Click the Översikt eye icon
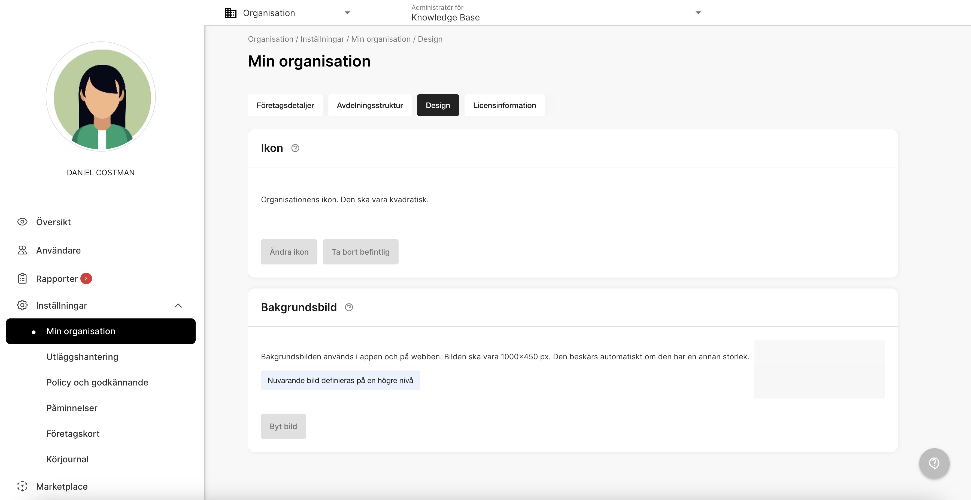971x500 pixels. pyautogui.click(x=22, y=222)
